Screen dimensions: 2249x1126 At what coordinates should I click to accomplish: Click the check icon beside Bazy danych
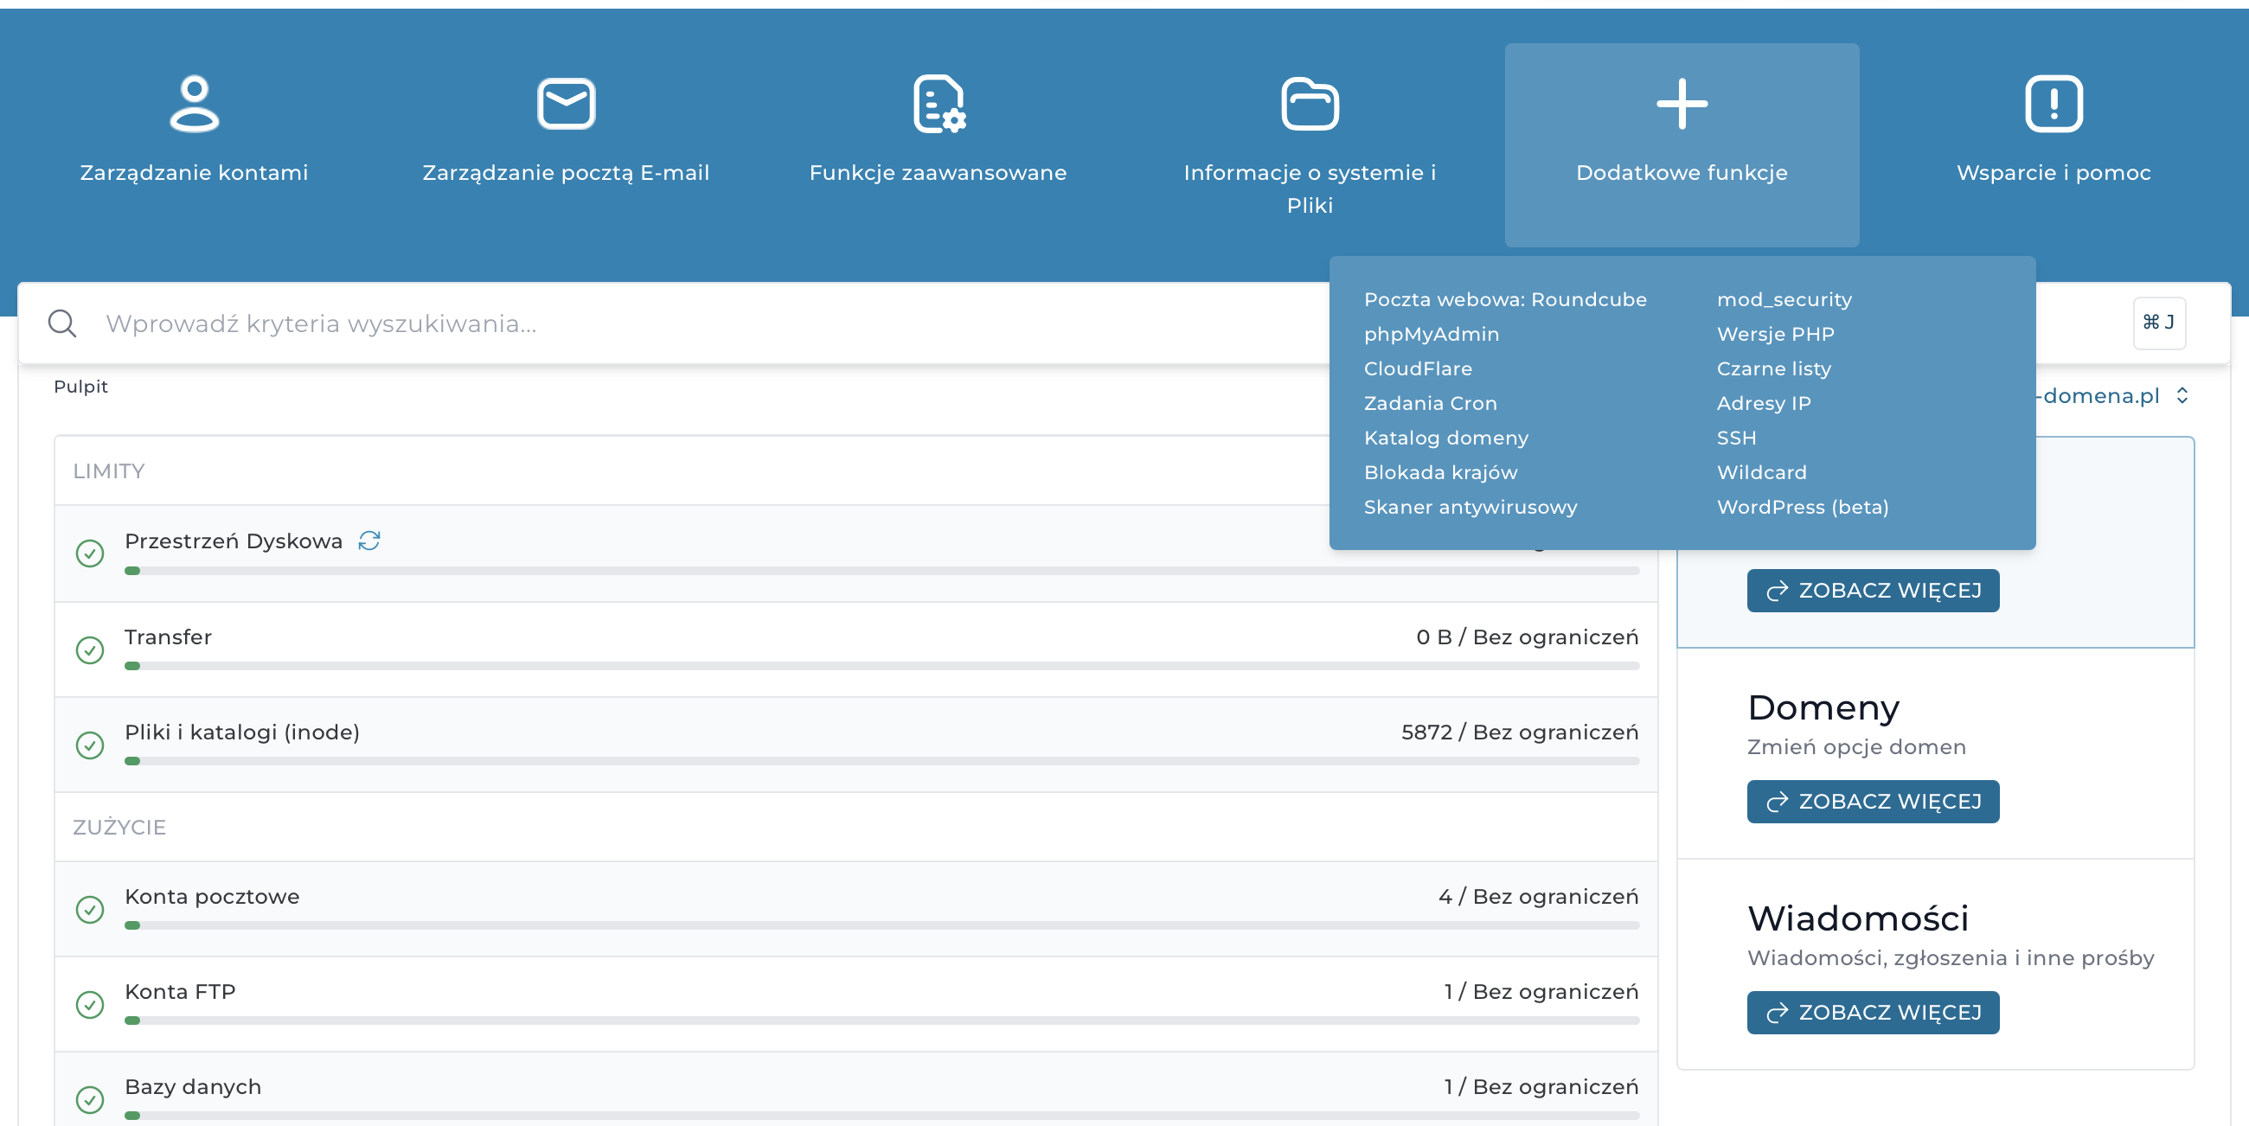[x=90, y=1100]
